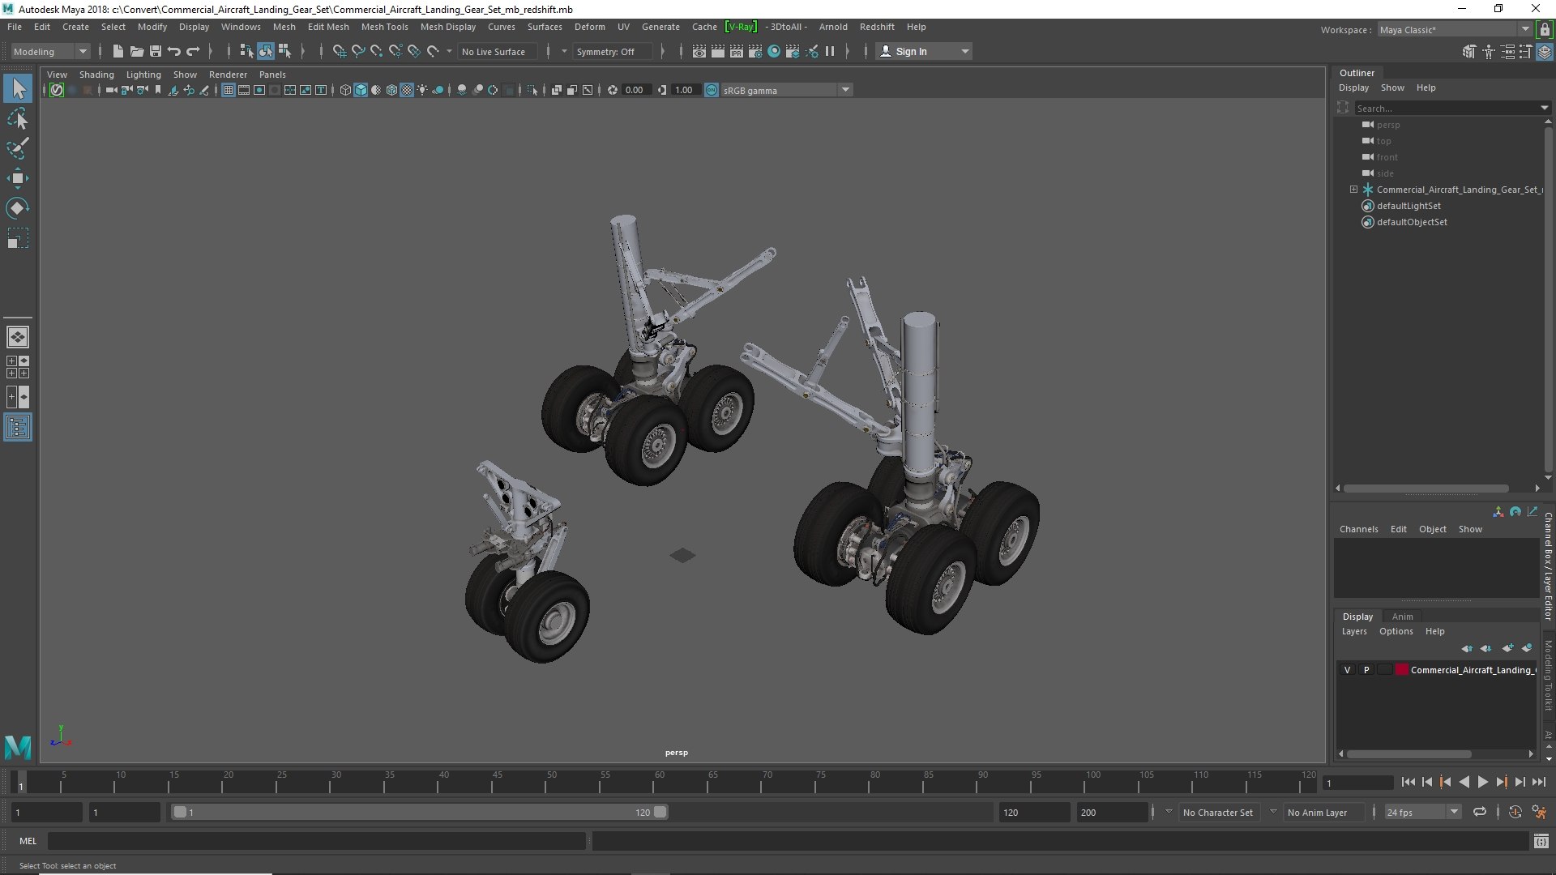Open the Sign In dropdown
1556x875 pixels.
[924, 51]
